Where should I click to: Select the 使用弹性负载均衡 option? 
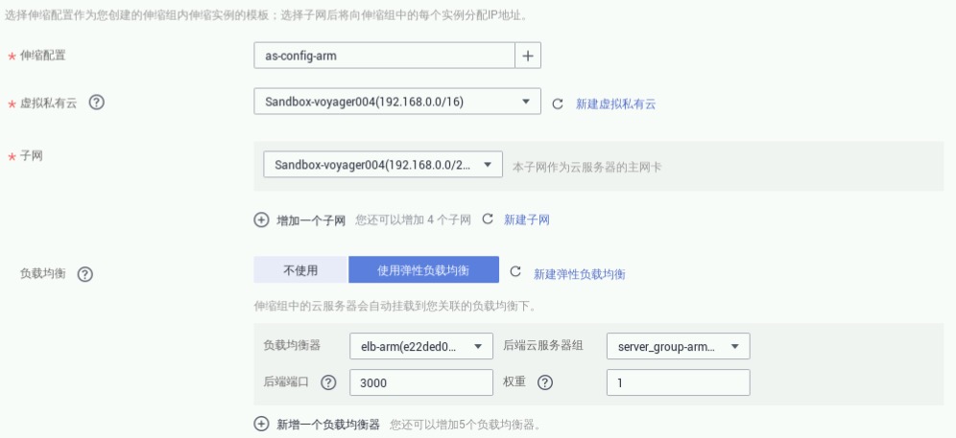coord(423,270)
